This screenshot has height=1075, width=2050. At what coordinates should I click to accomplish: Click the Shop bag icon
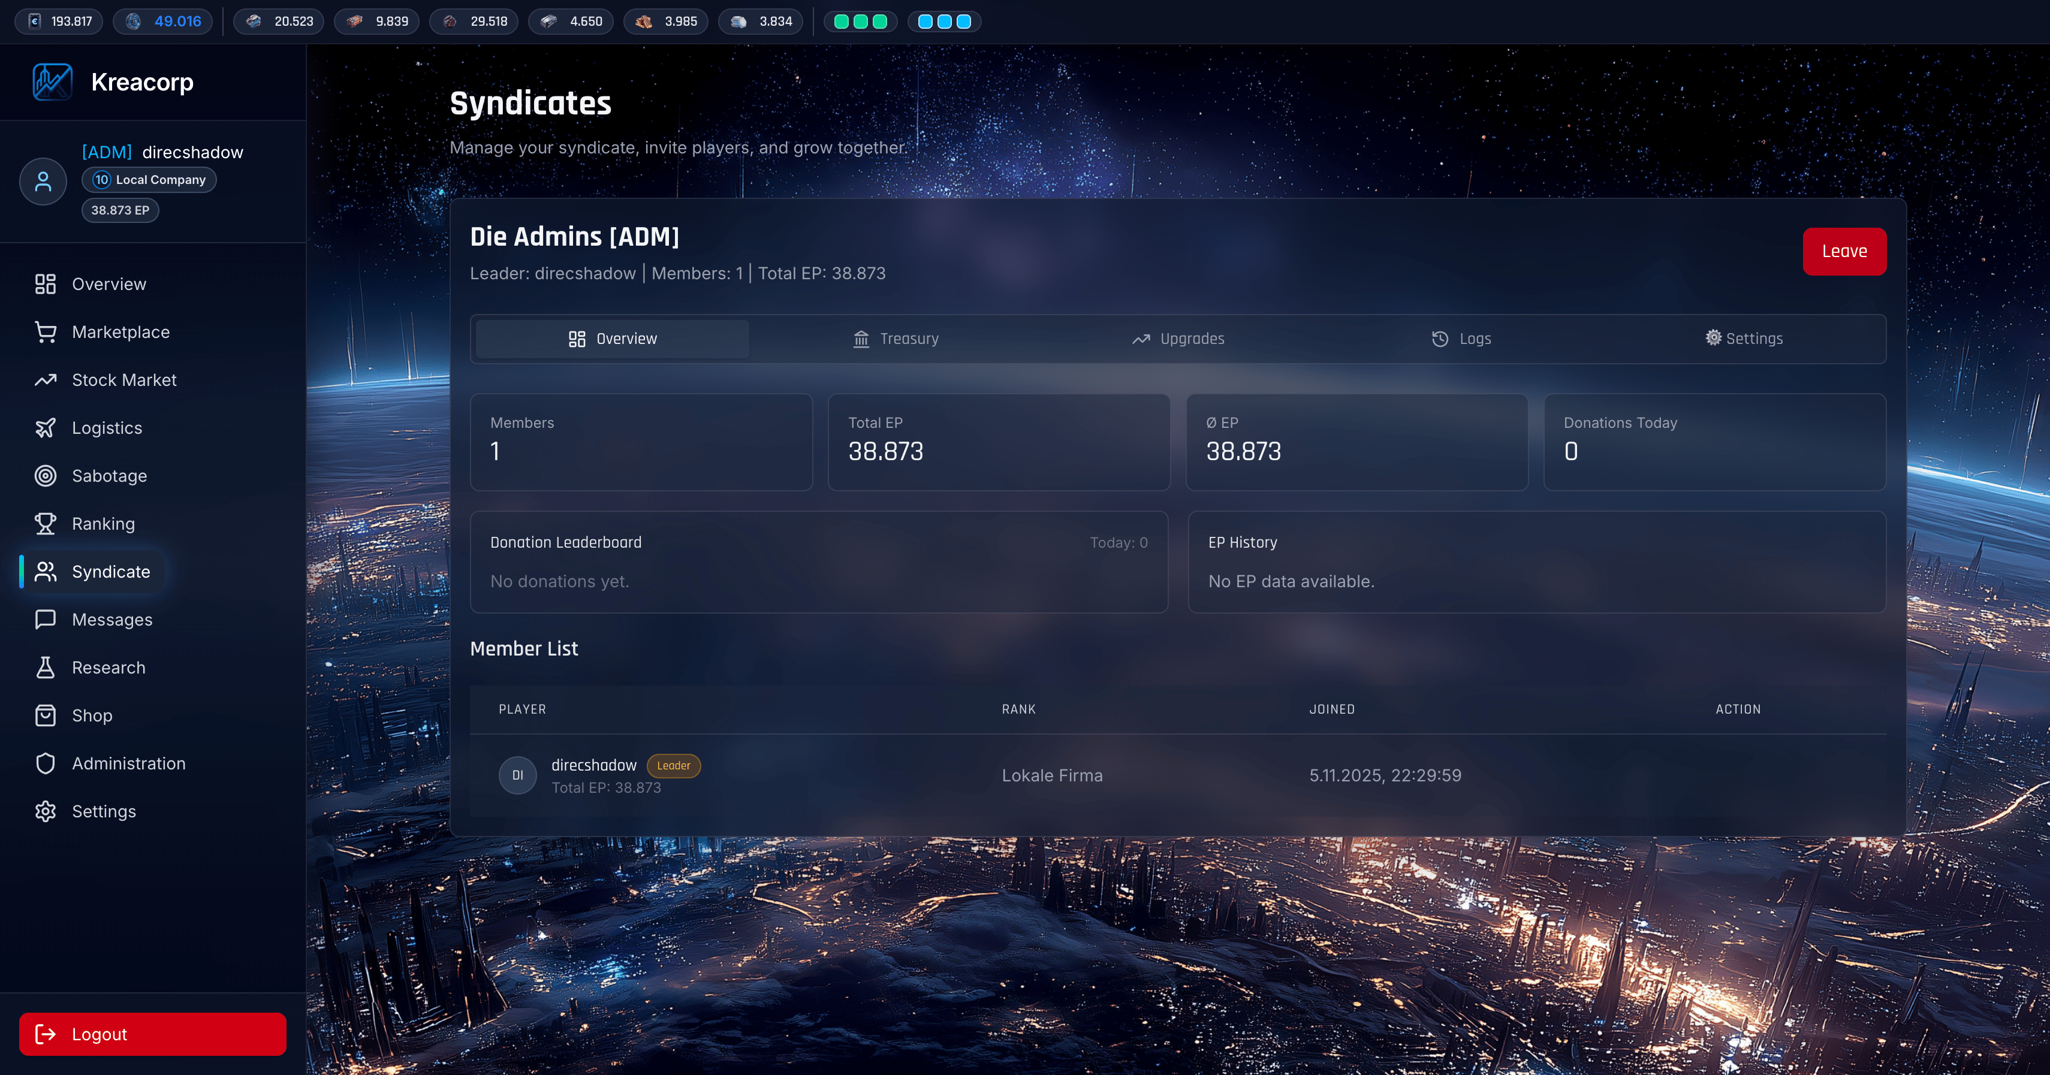[x=46, y=715]
